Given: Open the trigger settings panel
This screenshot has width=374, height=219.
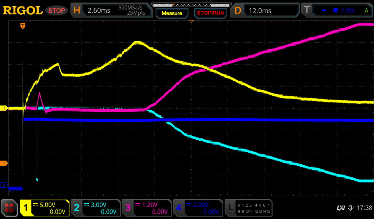Looking at the screenshot, I should [x=338, y=11].
